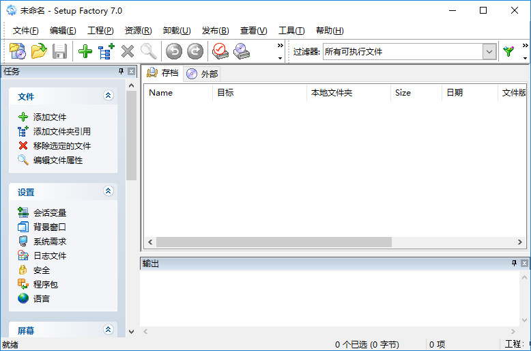The height and width of the screenshot is (351, 531).
Task: Collapse the 设置 task group chevron
Action: tap(108, 191)
